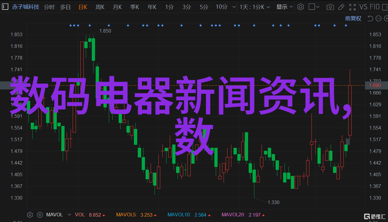
Task: Switch to the 3分 minute chart
Action: coord(187,7)
